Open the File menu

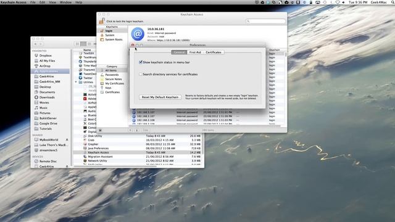[33, 2]
